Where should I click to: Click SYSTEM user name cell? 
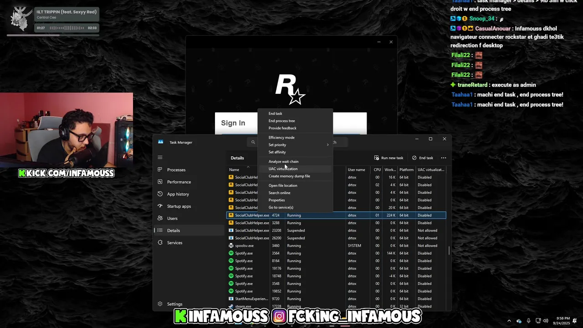coord(354,246)
